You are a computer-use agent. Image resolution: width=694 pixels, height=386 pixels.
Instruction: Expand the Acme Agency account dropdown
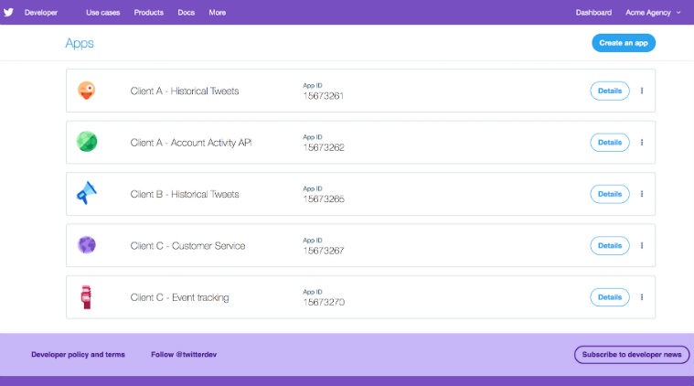pyautogui.click(x=653, y=13)
